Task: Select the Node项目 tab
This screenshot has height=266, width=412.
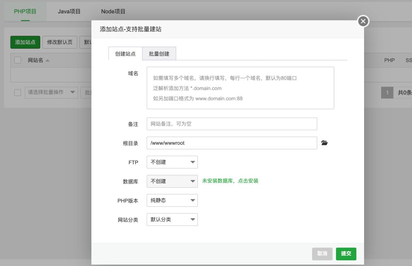Action: click(x=113, y=11)
